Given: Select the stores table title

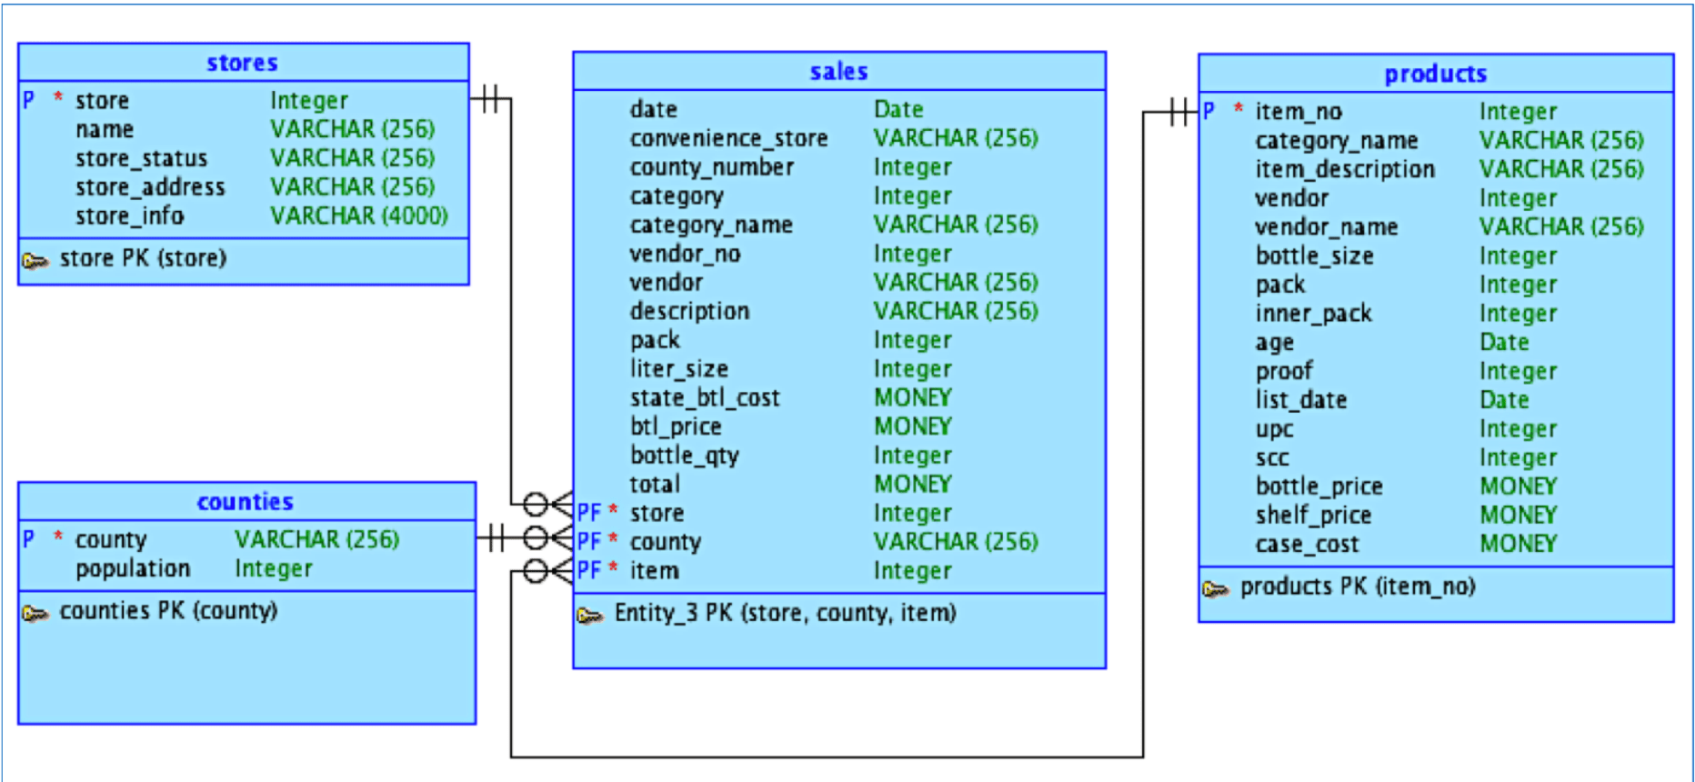Looking at the screenshot, I should pyautogui.click(x=242, y=63).
